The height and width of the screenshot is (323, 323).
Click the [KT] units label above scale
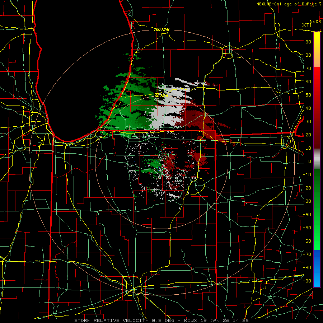click(x=306, y=25)
